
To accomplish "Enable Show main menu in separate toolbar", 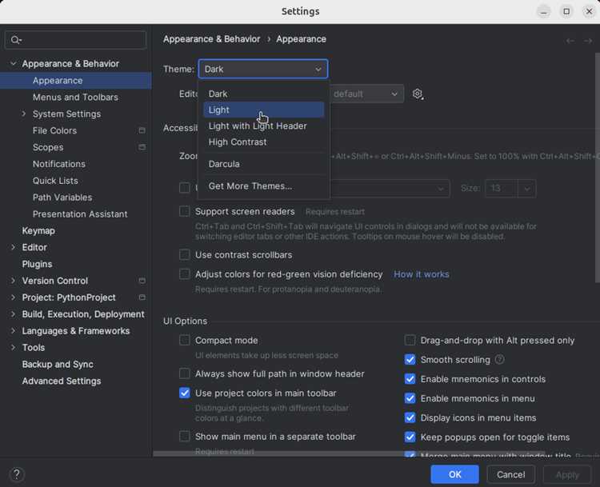I will pos(185,436).
